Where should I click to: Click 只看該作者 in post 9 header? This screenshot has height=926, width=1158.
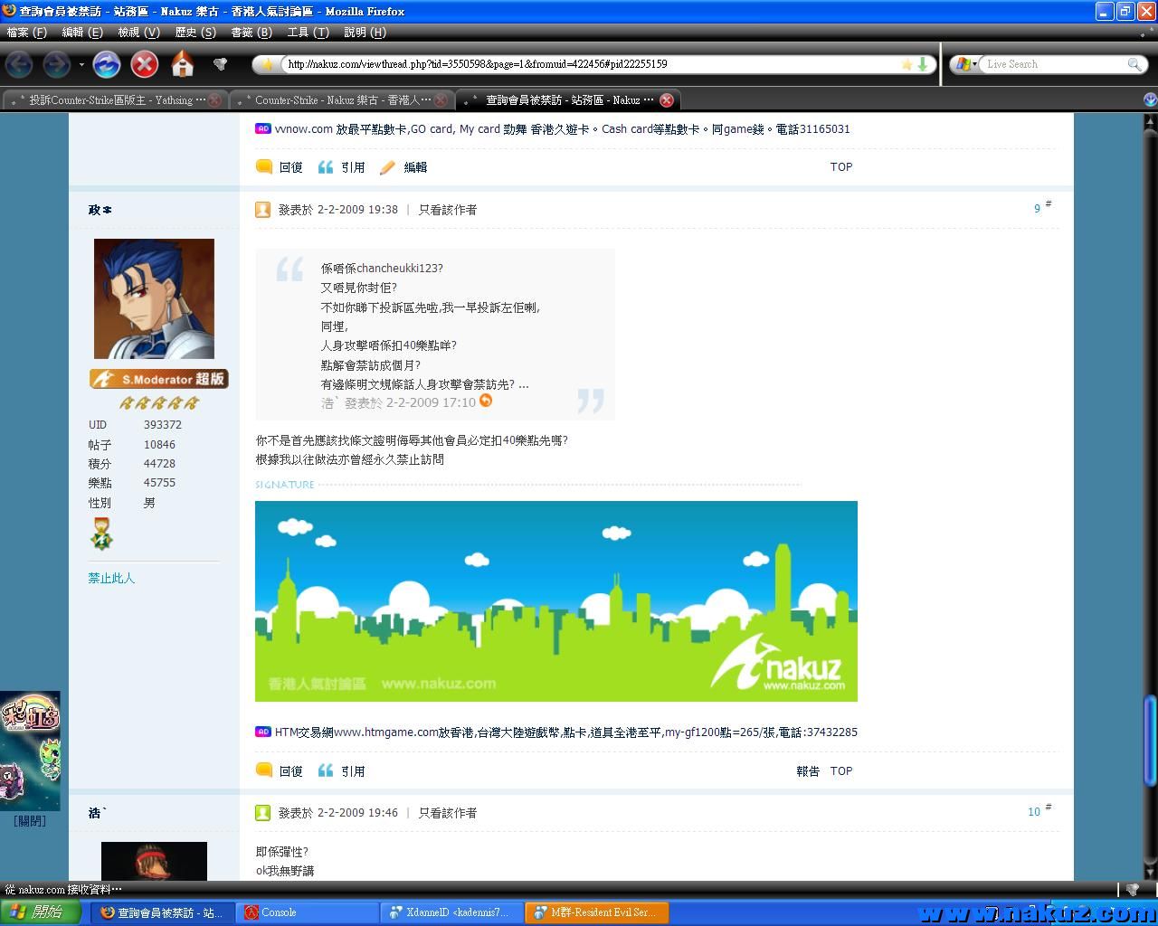pos(447,210)
